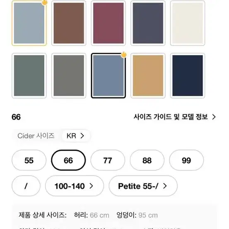229x229 pixels.
Task: Select the slash size option
Action: (x=26, y=186)
